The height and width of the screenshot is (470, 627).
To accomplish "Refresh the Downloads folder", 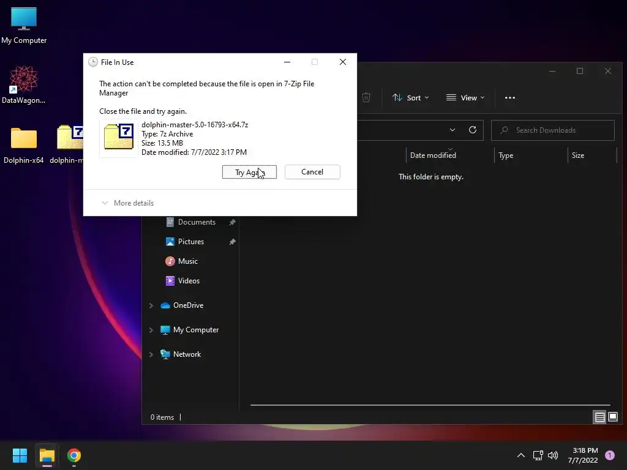I will click(x=473, y=130).
